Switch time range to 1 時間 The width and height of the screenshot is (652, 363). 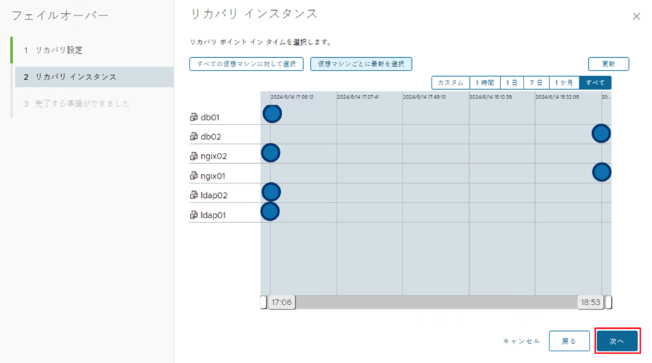tap(485, 83)
